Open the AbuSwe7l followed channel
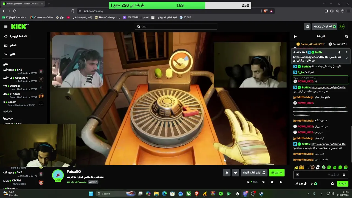Screen dimensions: 352x198 click(23, 79)
